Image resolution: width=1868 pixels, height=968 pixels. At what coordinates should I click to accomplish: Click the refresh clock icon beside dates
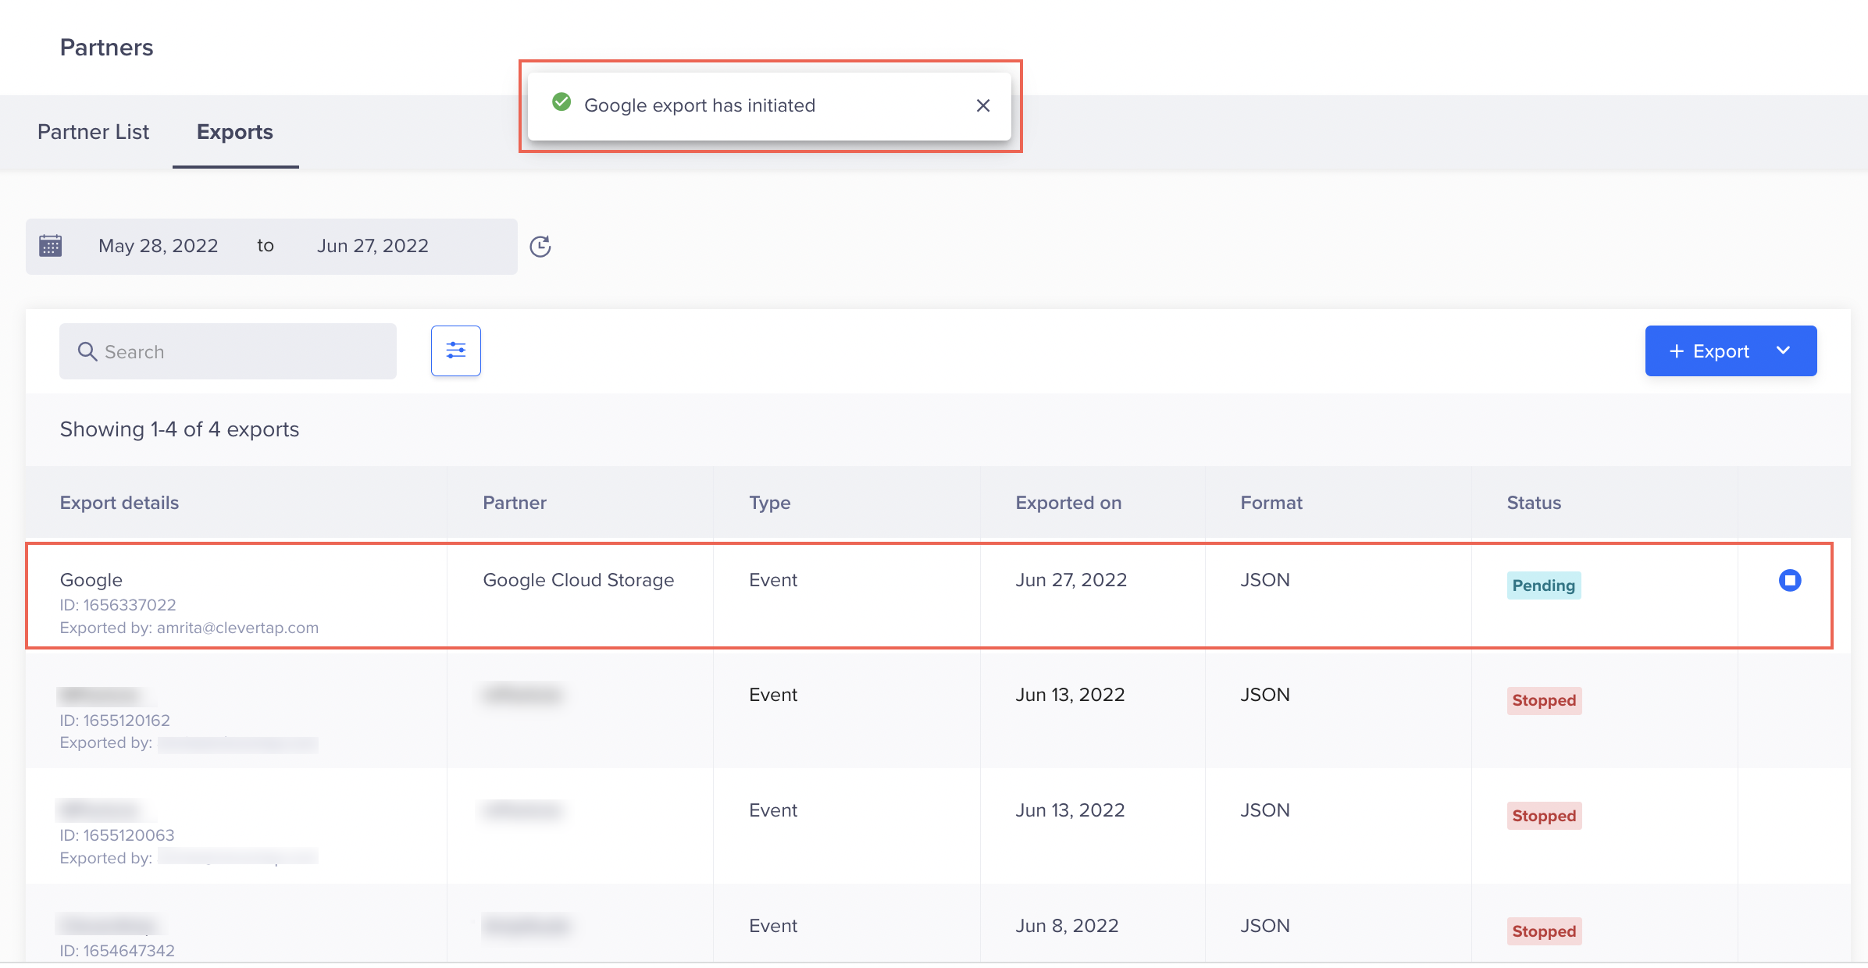tap(540, 247)
